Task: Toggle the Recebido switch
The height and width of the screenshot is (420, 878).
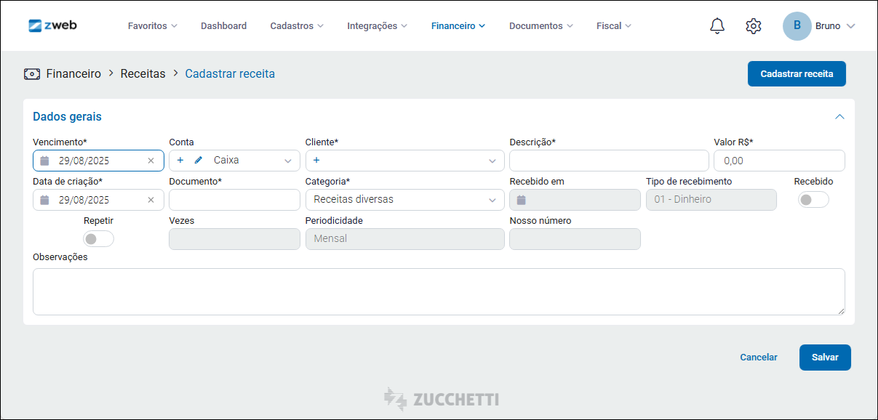Action: [x=813, y=200]
